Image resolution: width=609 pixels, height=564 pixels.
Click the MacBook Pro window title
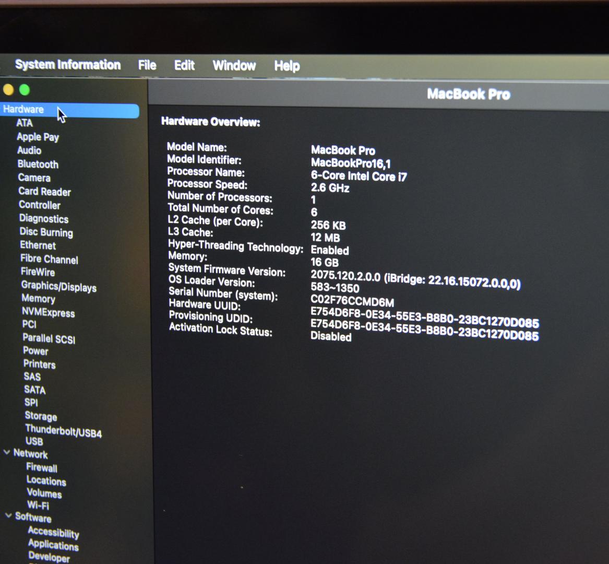pyautogui.click(x=469, y=94)
